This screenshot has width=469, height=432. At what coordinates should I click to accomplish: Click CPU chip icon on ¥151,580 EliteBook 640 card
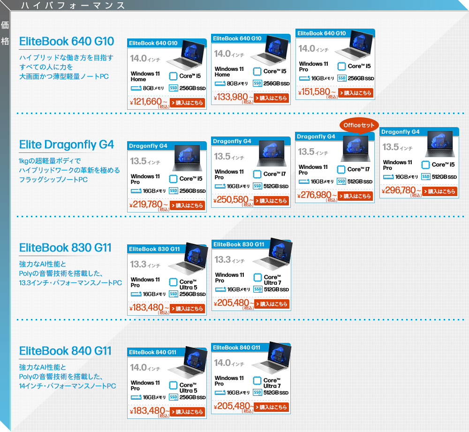tap(341, 66)
